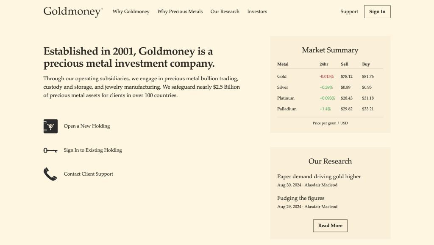Open a New Holding link
The width and height of the screenshot is (434, 245).
coord(86,126)
